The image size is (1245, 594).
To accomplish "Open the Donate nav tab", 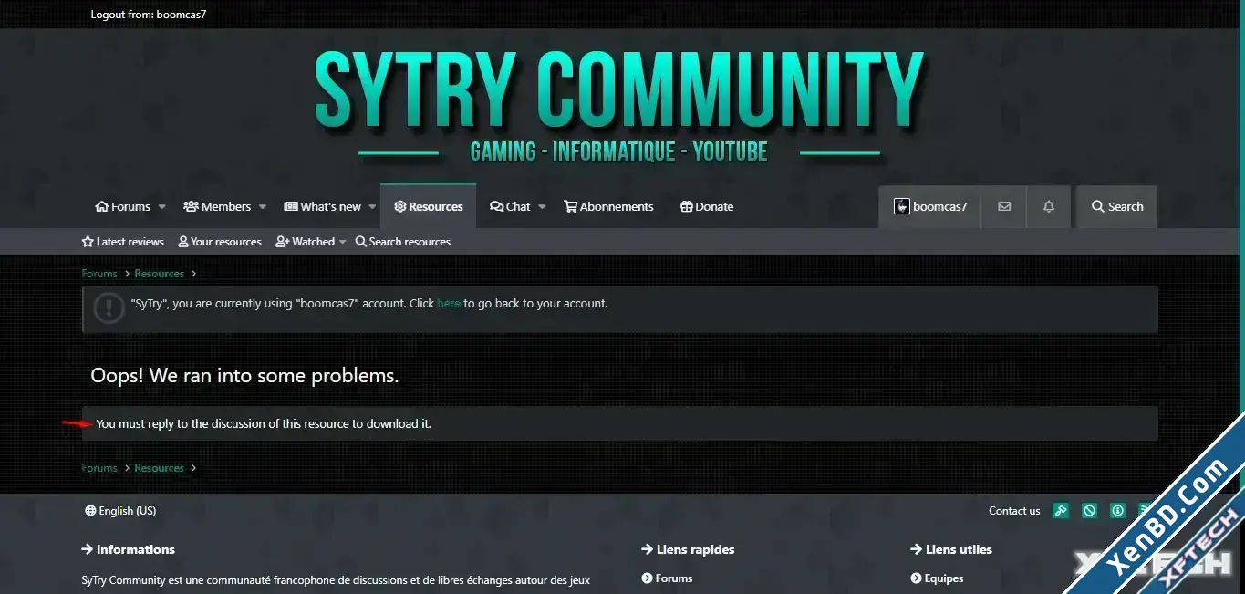I will [707, 207].
